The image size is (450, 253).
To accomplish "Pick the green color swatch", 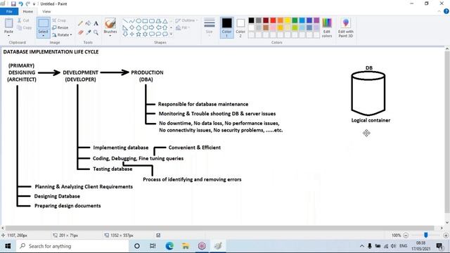I will (295, 20).
